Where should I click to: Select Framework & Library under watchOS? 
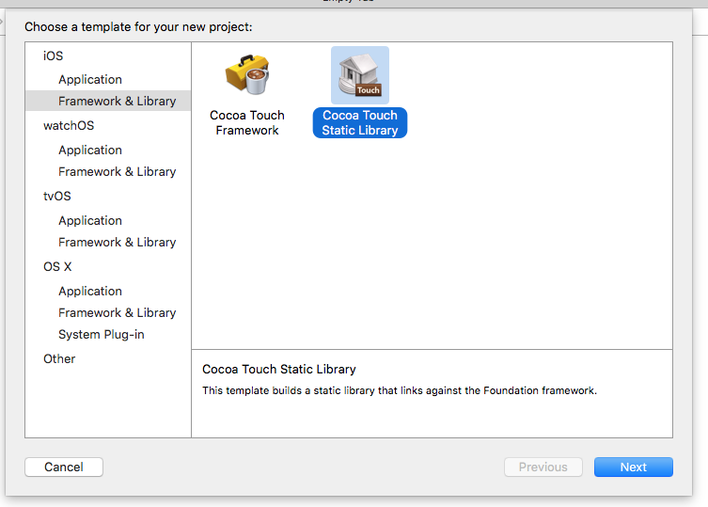pos(117,172)
